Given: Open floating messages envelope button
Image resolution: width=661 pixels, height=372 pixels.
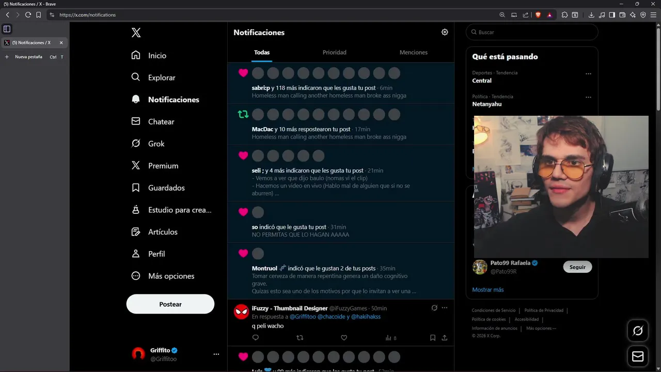Looking at the screenshot, I should (x=638, y=357).
